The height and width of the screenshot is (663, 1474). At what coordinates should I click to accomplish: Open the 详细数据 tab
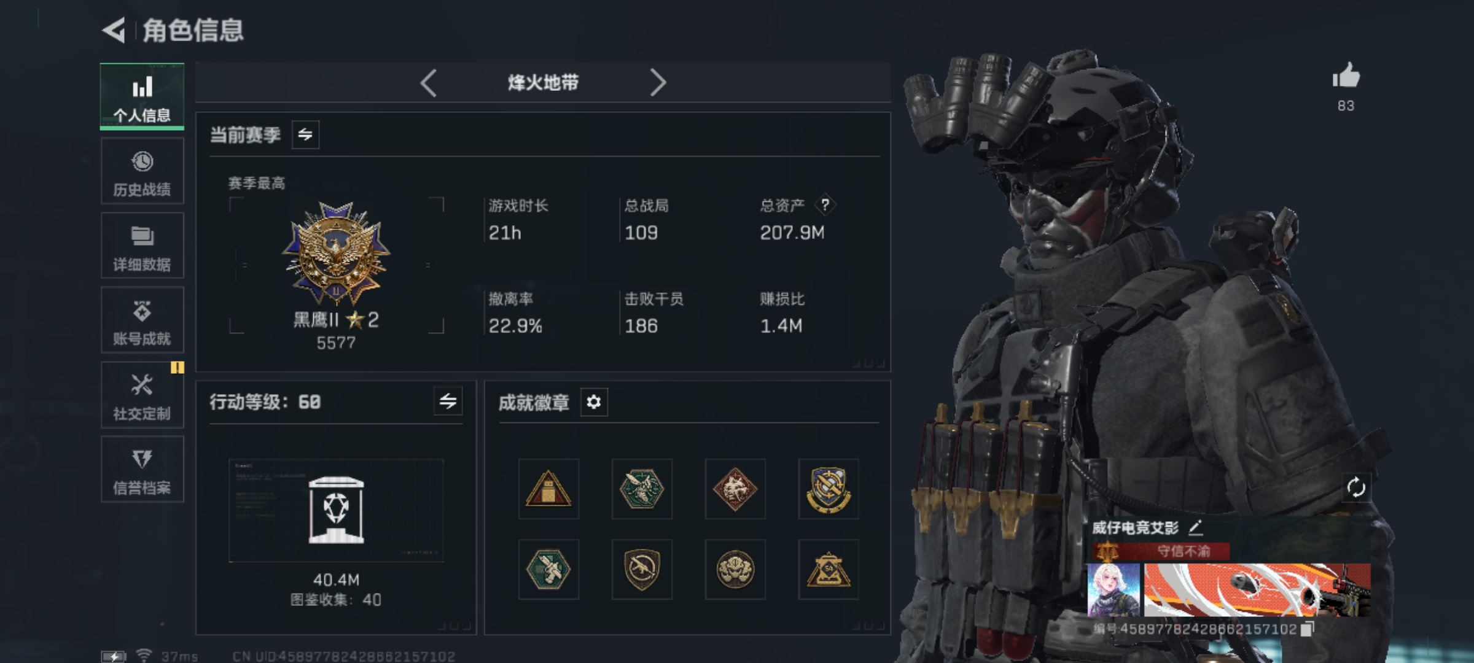tap(142, 246)
